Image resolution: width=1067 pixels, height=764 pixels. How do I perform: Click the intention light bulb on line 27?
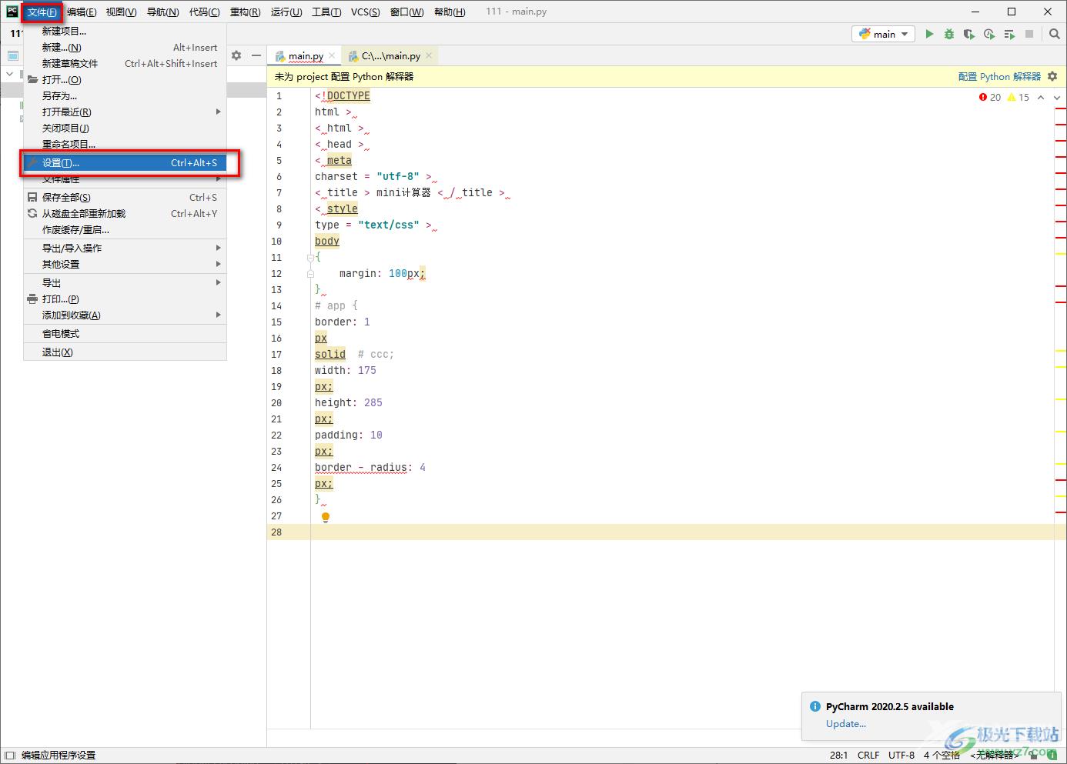tap(326, 518)
